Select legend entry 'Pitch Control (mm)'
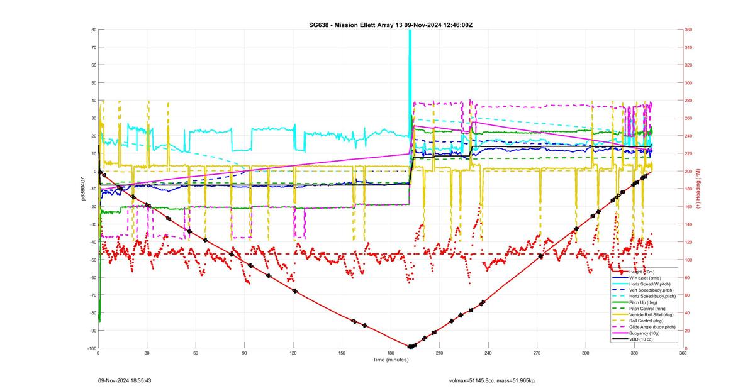 [x=646, y=309]
